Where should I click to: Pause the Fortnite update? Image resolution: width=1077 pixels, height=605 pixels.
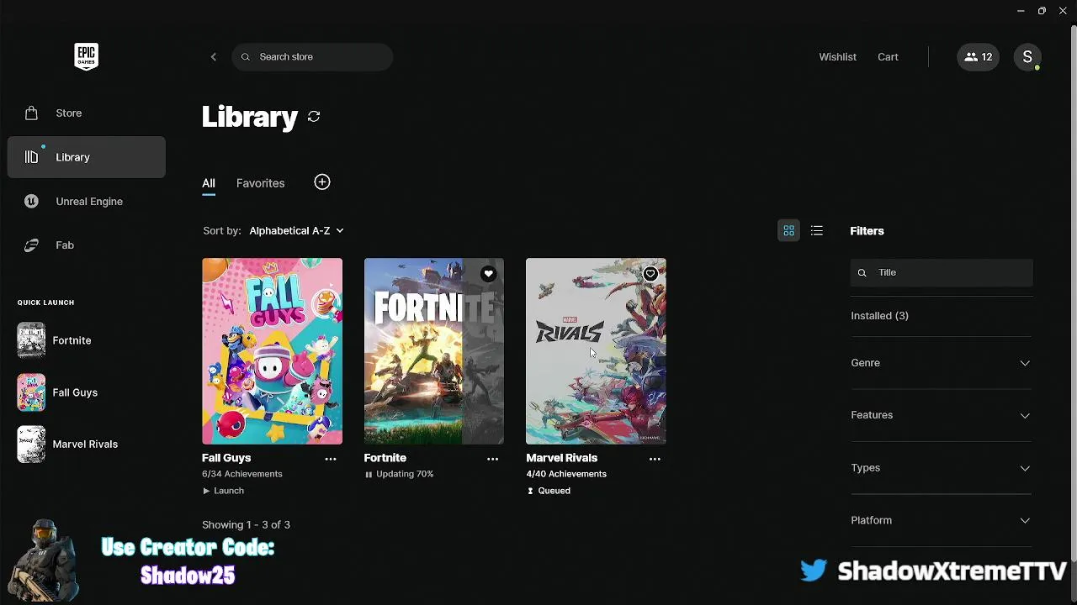click(369, 475)
